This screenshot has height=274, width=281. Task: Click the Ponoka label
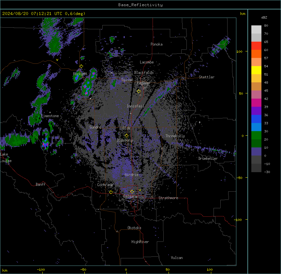click(156, 44)
